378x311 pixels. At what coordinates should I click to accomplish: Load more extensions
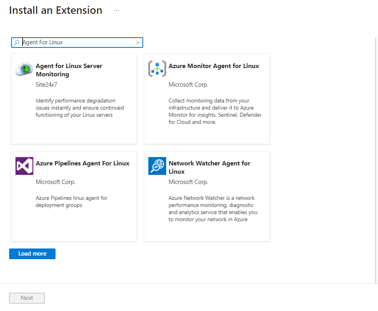pos(32,254)
